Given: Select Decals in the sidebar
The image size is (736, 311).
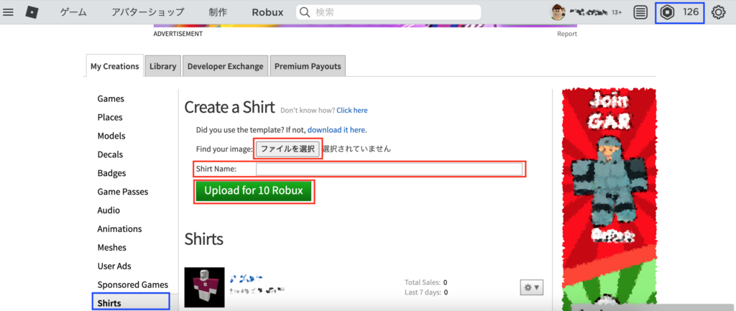Looking at the screenshot, I should [x=110, y=154].
